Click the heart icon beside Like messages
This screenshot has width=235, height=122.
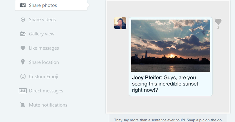pyautogui.click(x=23, y=48)
